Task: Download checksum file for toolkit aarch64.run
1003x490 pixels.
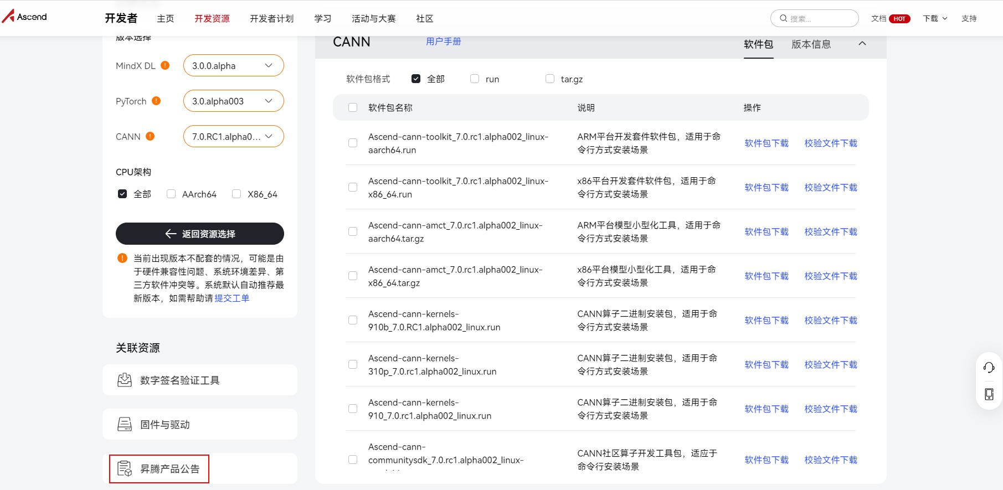Action: (831, 143)
